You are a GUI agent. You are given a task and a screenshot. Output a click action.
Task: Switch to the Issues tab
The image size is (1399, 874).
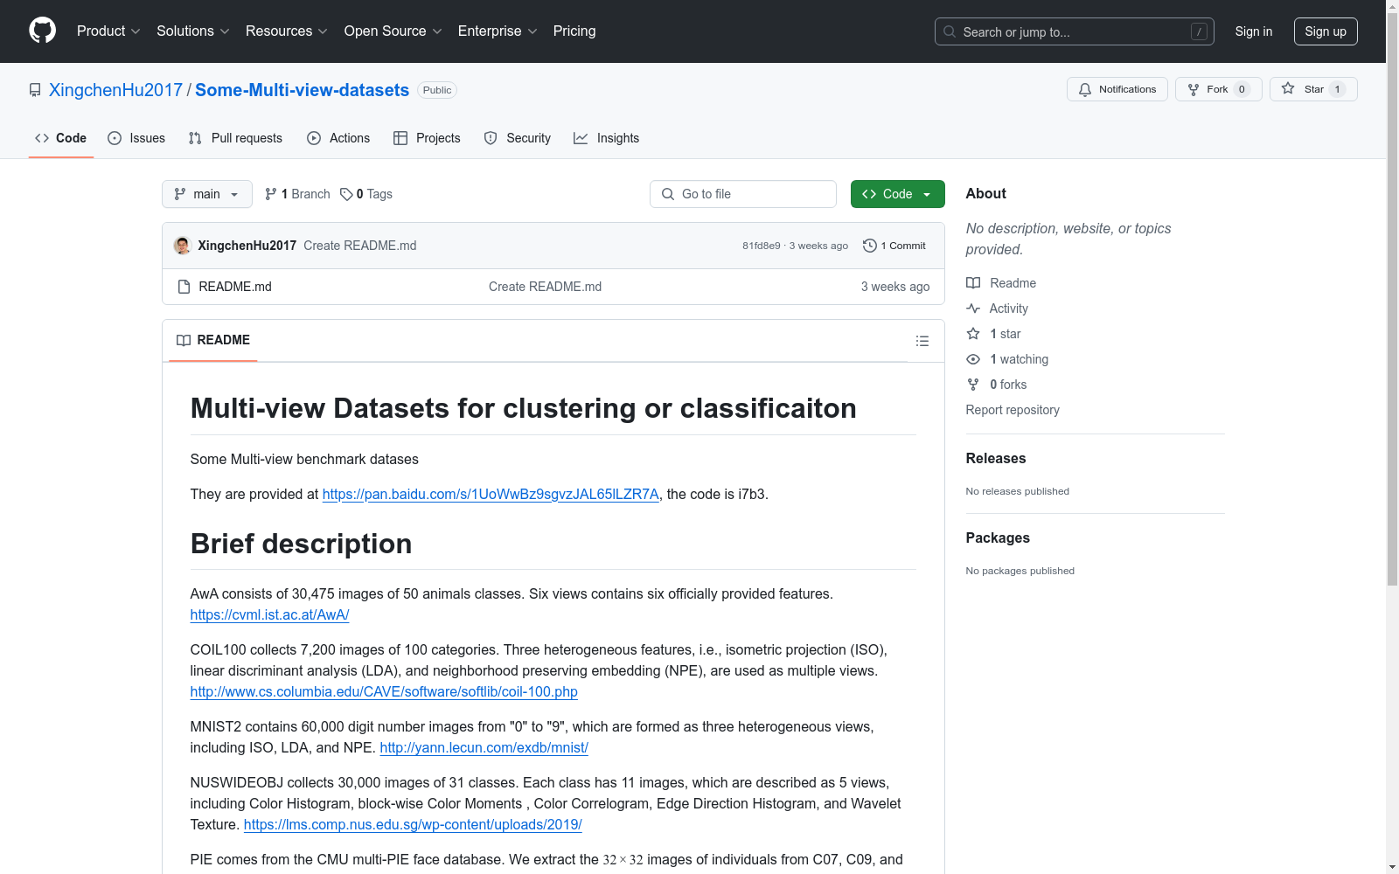point(136,138)
